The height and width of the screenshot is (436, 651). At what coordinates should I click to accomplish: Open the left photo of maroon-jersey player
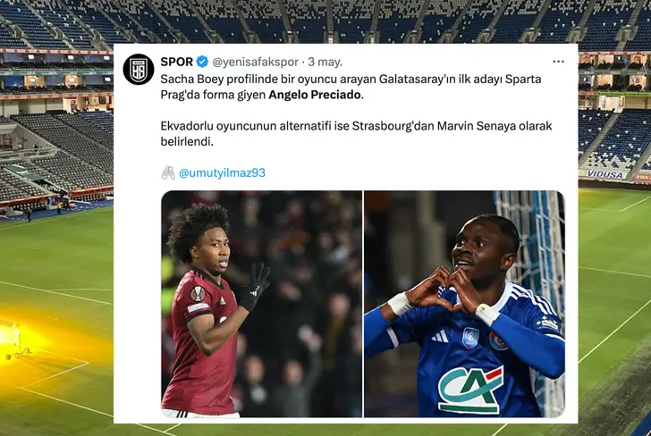tap(261, 304)
